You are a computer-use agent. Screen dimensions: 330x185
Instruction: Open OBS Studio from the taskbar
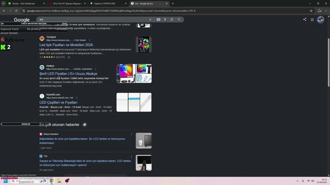pyautogui.click(x=67, y=181)
